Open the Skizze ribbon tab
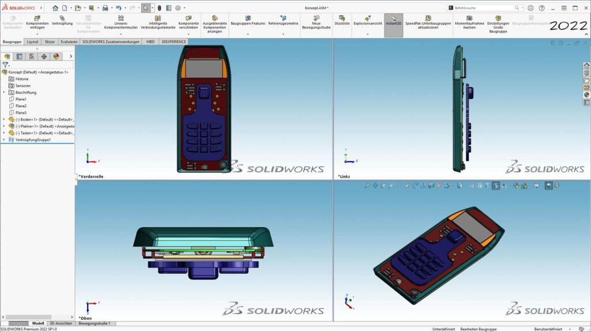 [50, 42]
